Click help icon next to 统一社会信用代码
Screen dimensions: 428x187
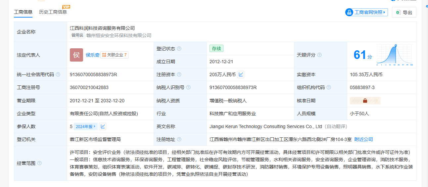[58, 74]
